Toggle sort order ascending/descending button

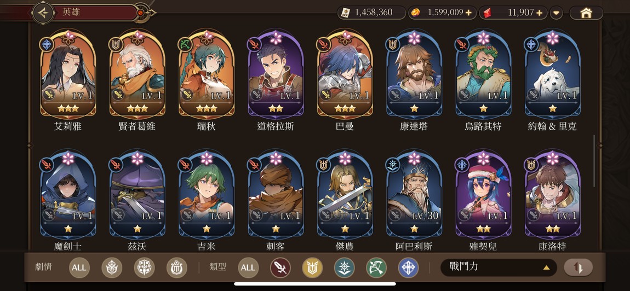pos(578,267)
